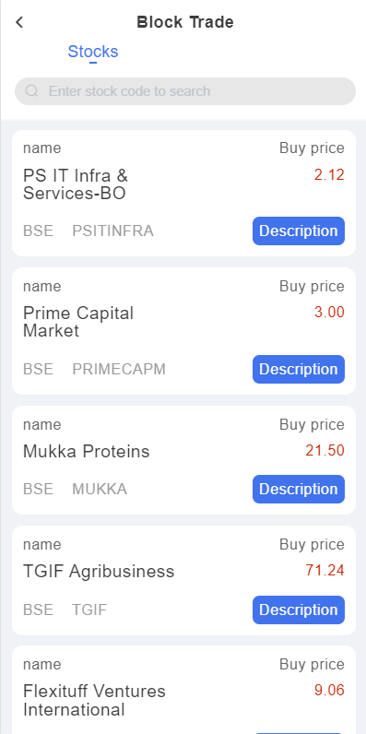Click the TGIF ticker code
Image resolution: width=366 pixels, height=734 pixels.
coord(89,610)
